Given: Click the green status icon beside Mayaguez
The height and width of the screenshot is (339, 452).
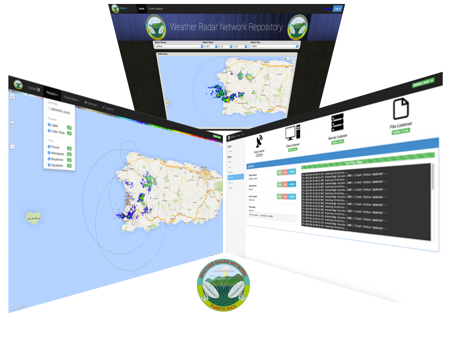Looking at the screenshot, I should 69,154.
